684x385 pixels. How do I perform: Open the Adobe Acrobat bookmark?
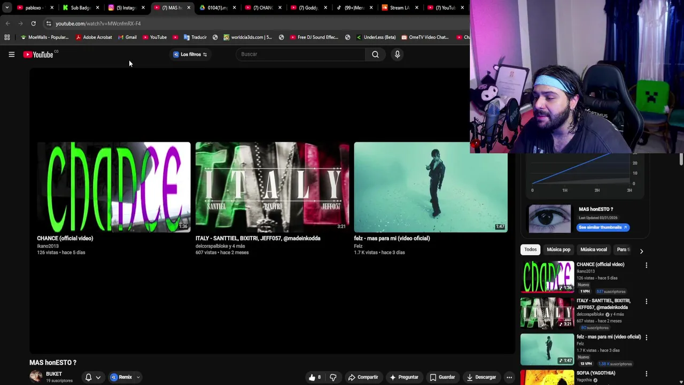point(94,37)
